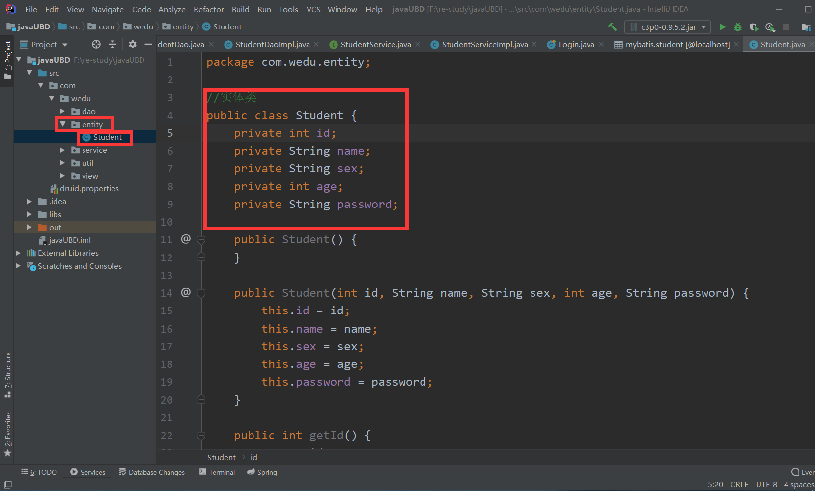Screen dimensions: 815x491
Task: Hide the Project tool window
Action: pyautogui.click(x=148, y=44)
